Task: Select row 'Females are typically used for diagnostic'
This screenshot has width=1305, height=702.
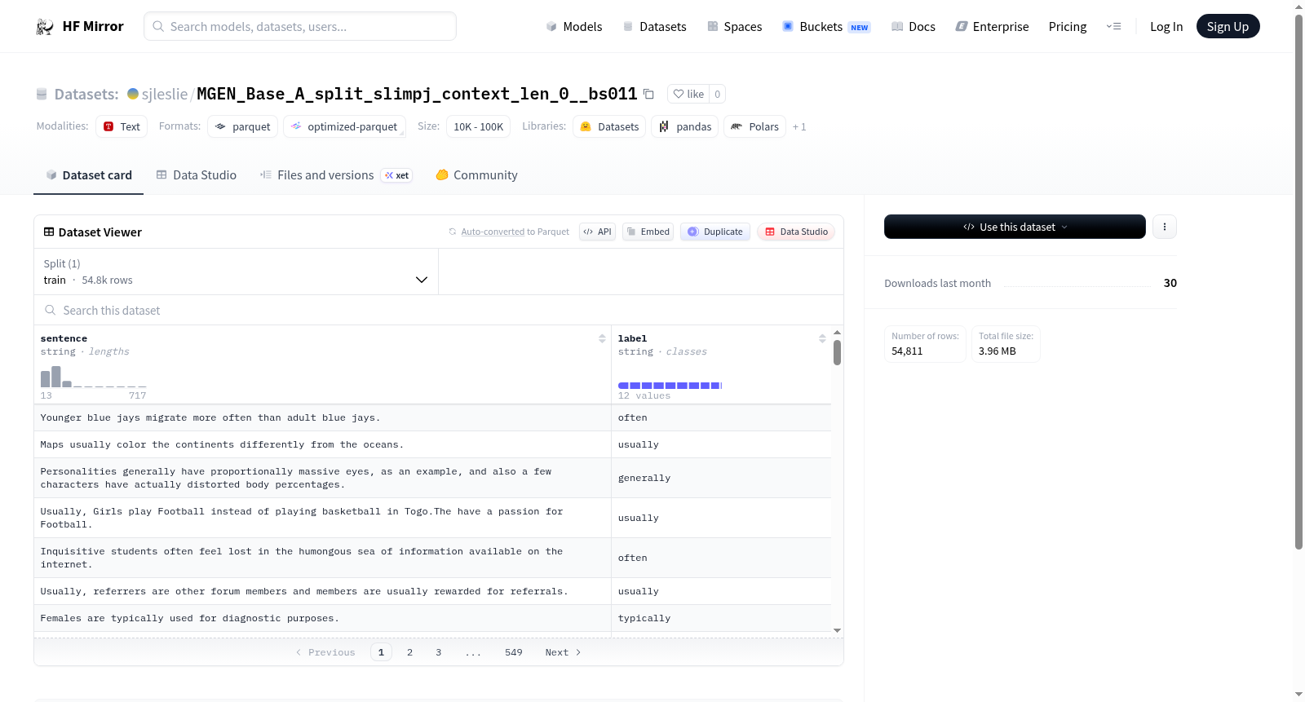Action: (x=432, y=618)
